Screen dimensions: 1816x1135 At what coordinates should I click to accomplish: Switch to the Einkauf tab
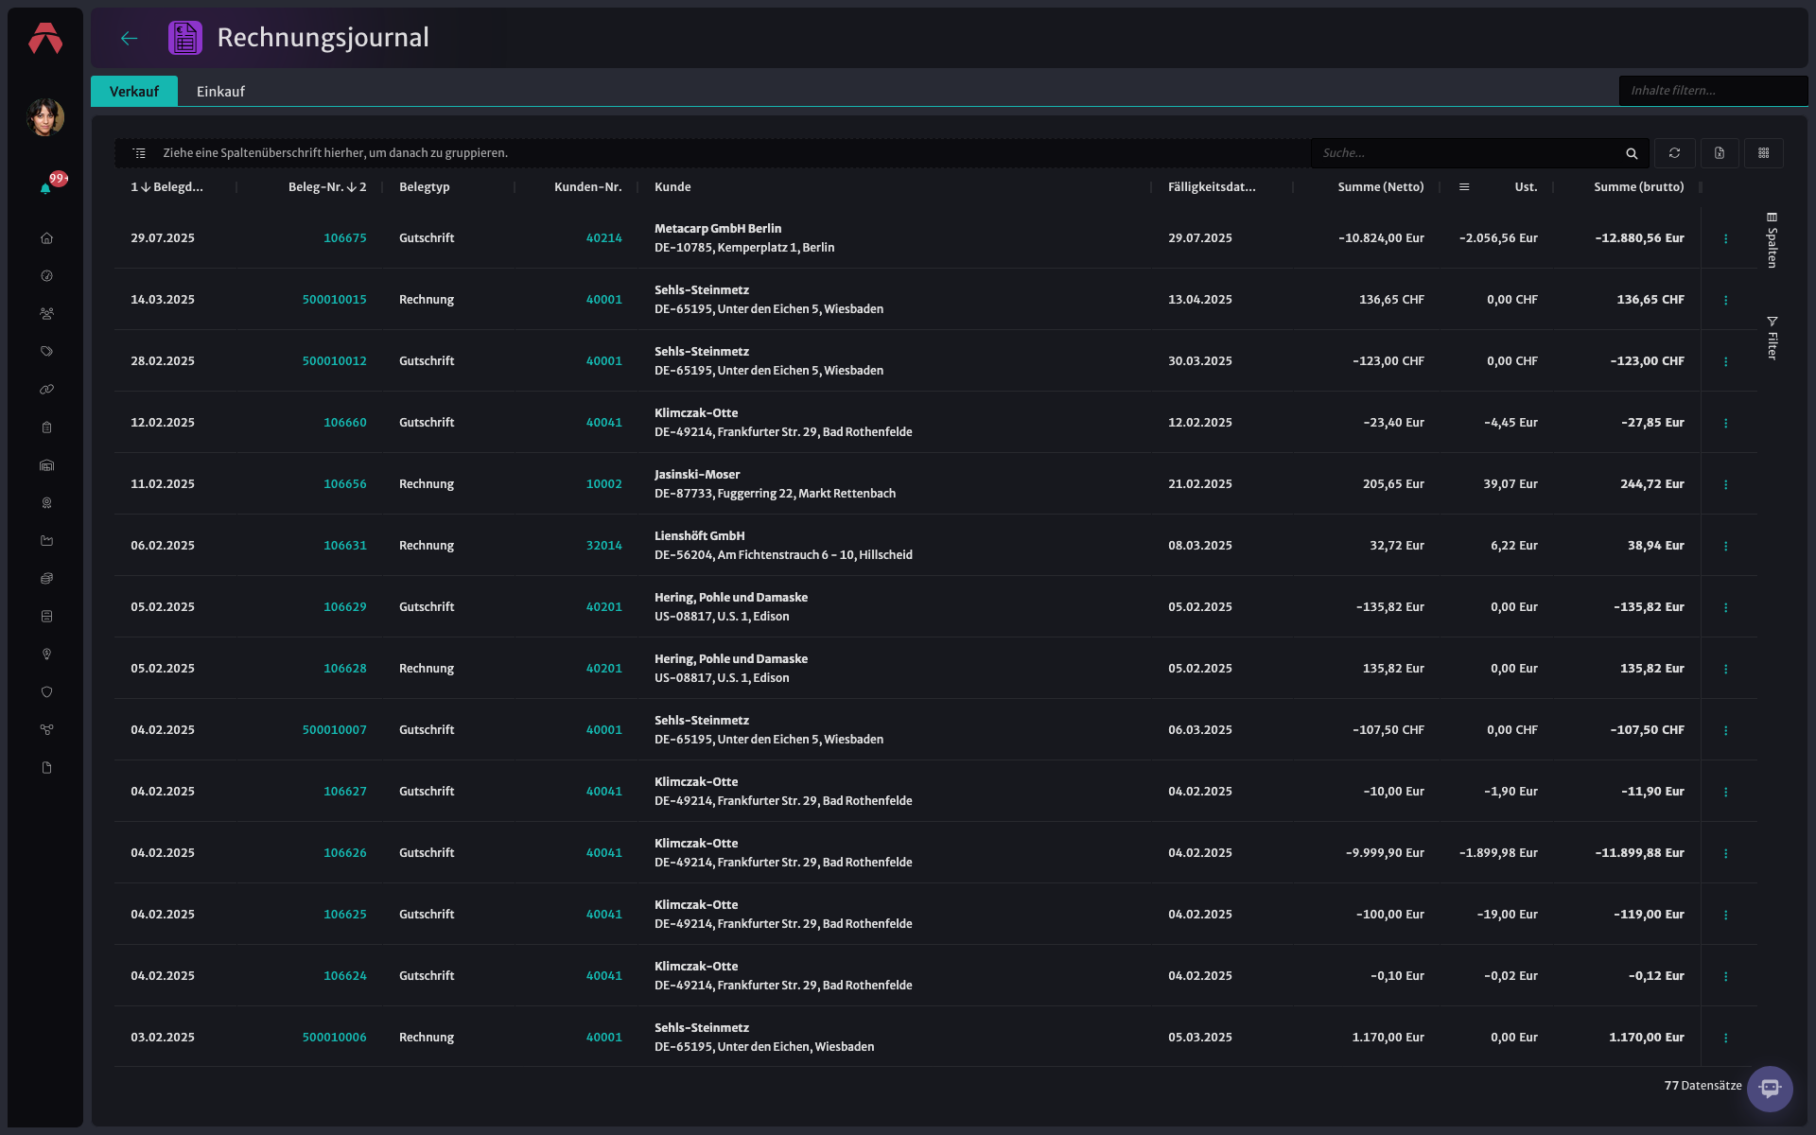(220, 92)
